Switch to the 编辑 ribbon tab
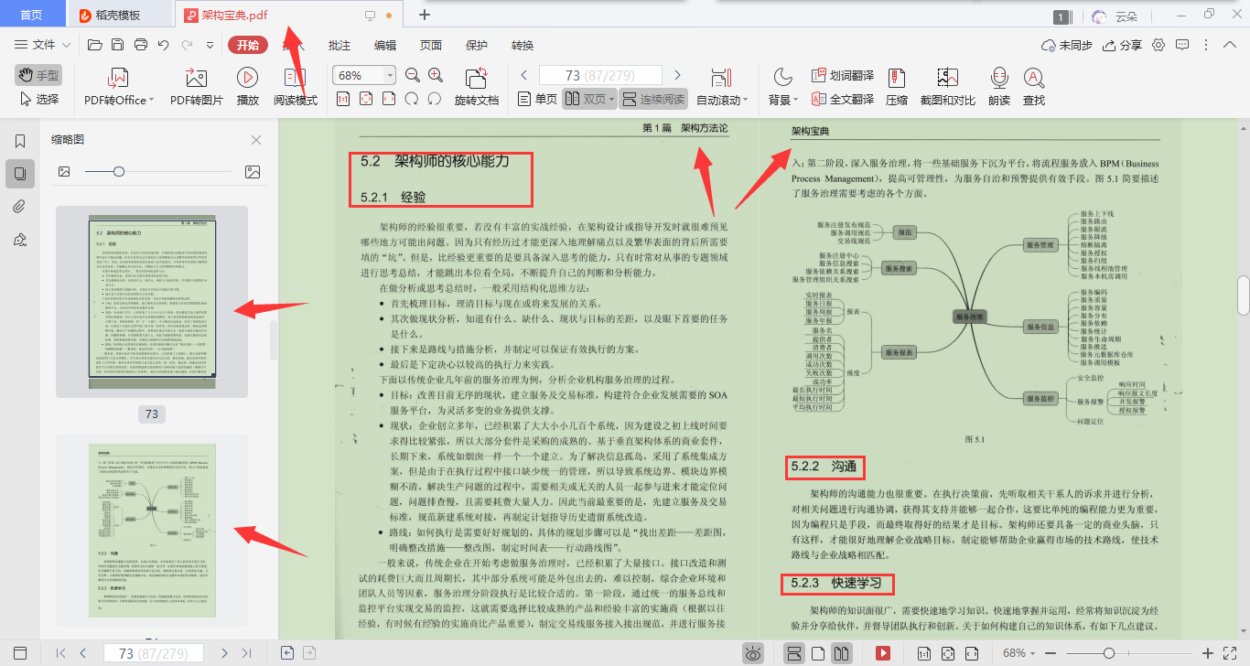Viewport: 1250px width, 666px height. point(385,45)
